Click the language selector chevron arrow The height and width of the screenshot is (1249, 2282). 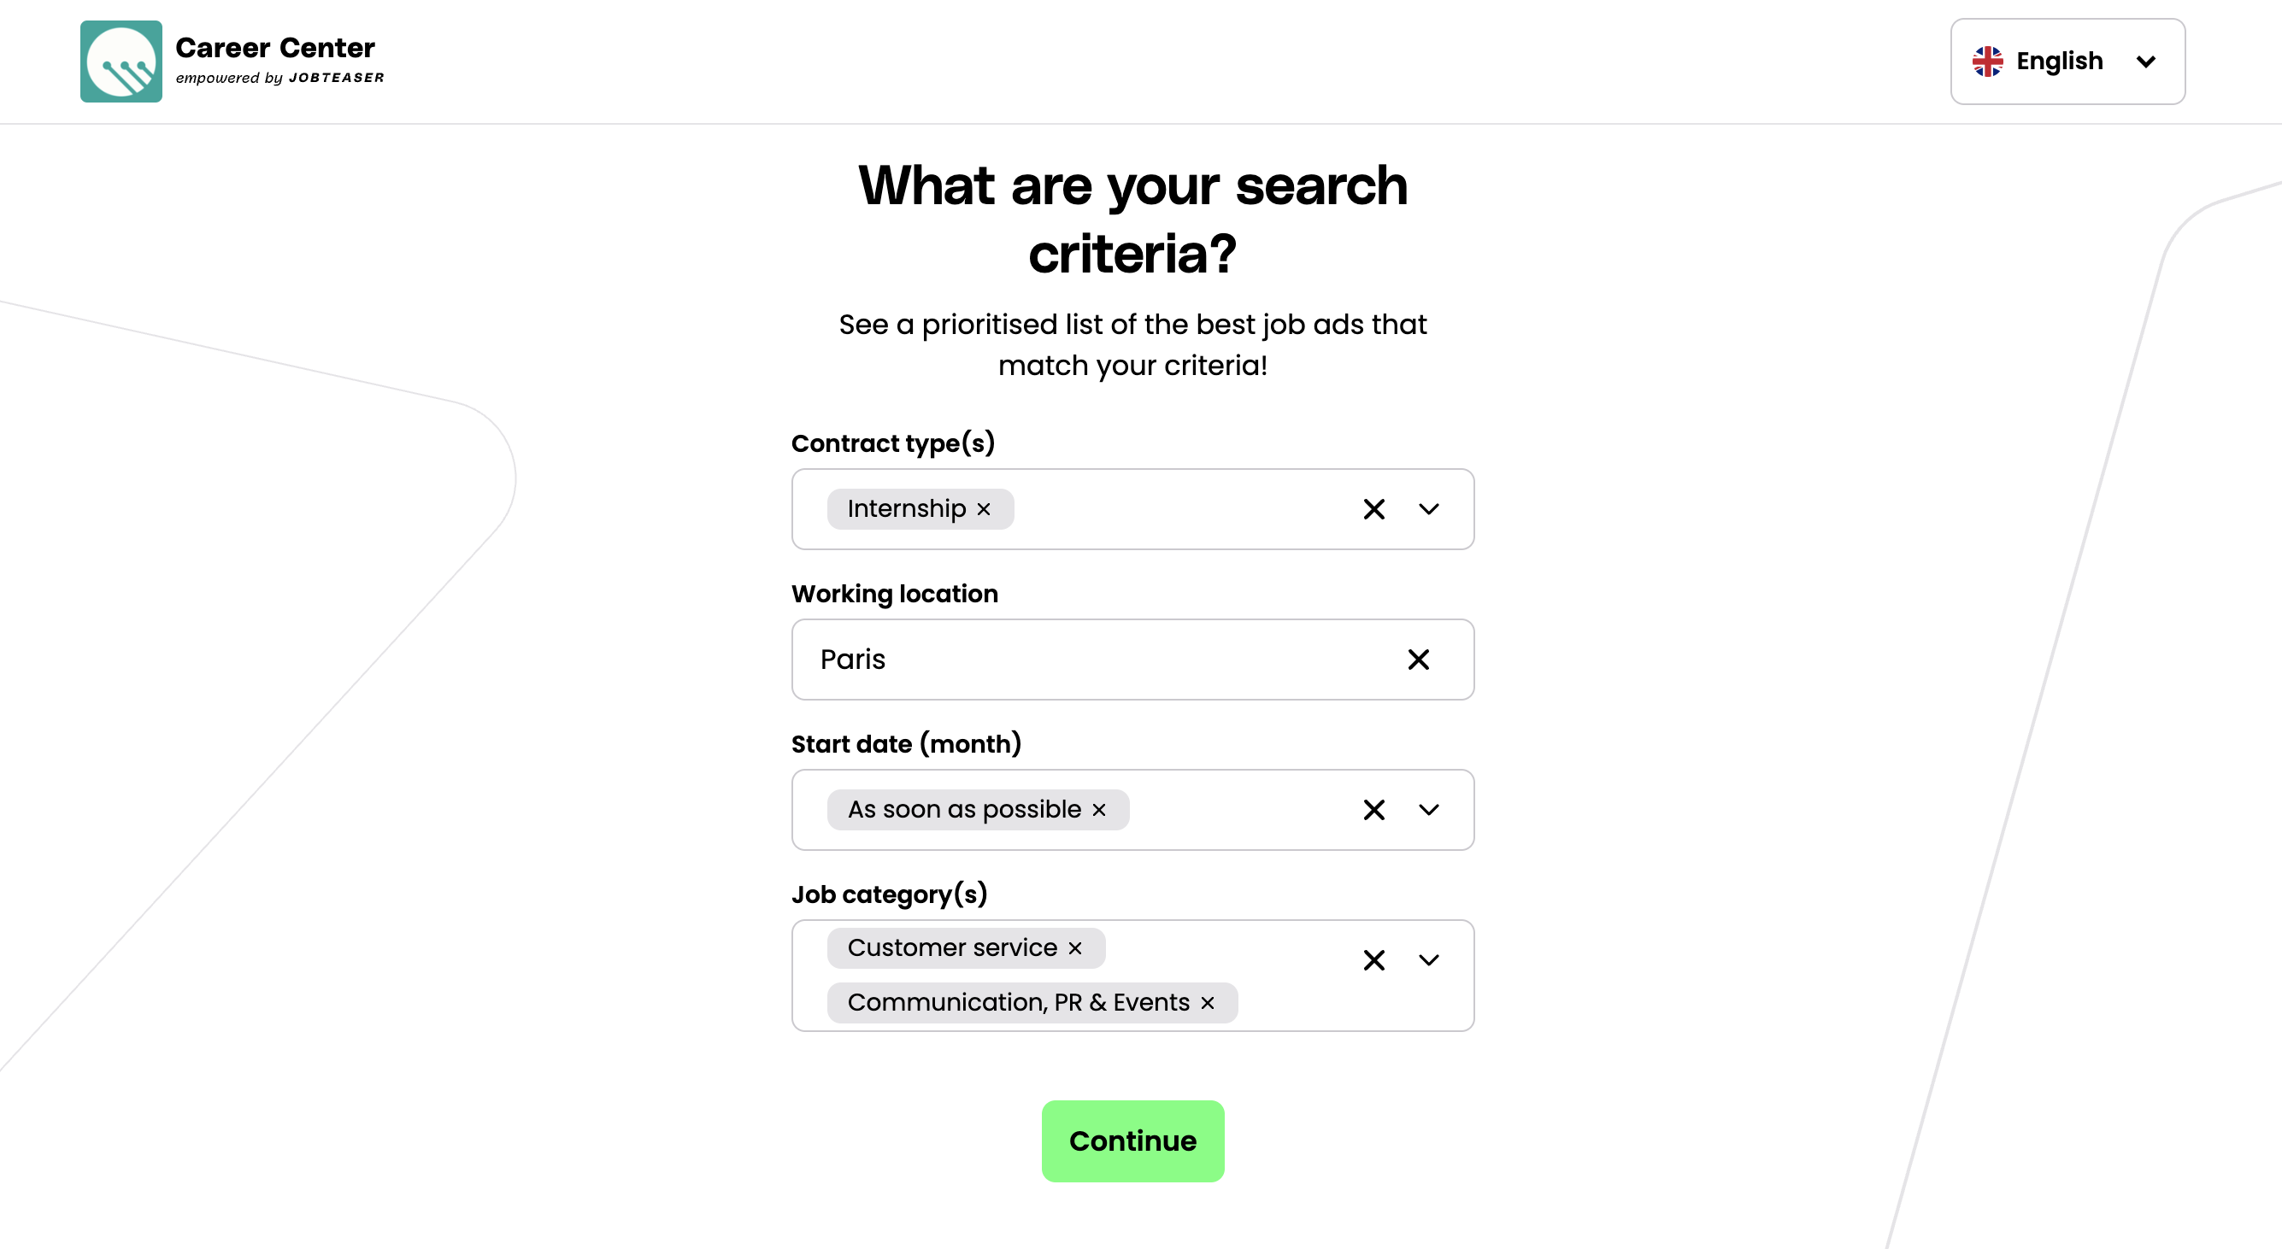tap(2144, 61)
